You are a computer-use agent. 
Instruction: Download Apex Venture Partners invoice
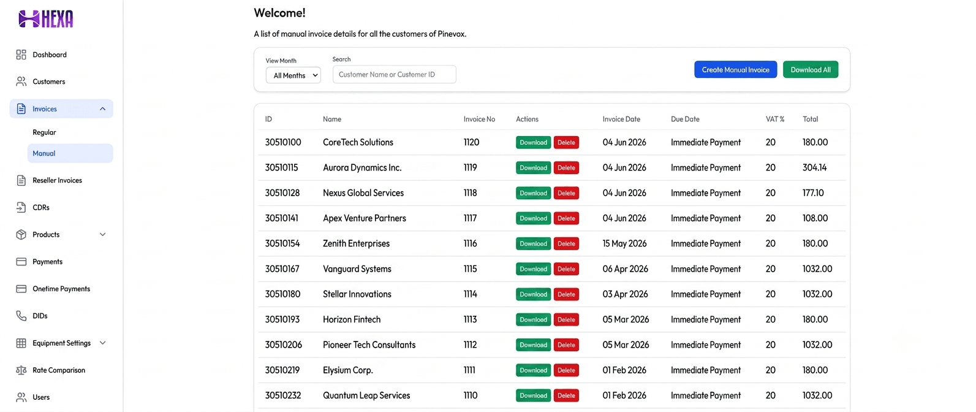[533, 218]
